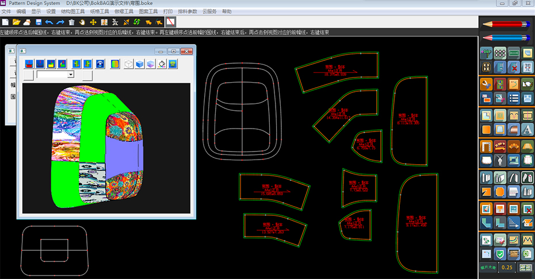The width and height of the screenshot is (535, 279).
Task: Click the Save floppy disk icon
Action: coord(38,22)
